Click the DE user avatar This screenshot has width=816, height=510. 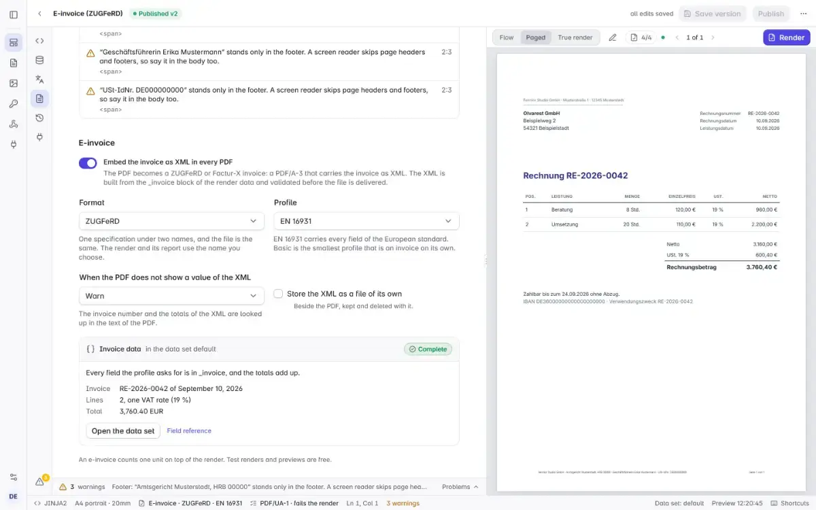14,496
